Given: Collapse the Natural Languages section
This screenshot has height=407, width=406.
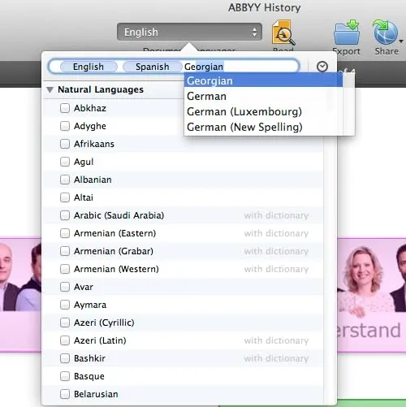Looking at the screenshot, I should click(50, 89).
